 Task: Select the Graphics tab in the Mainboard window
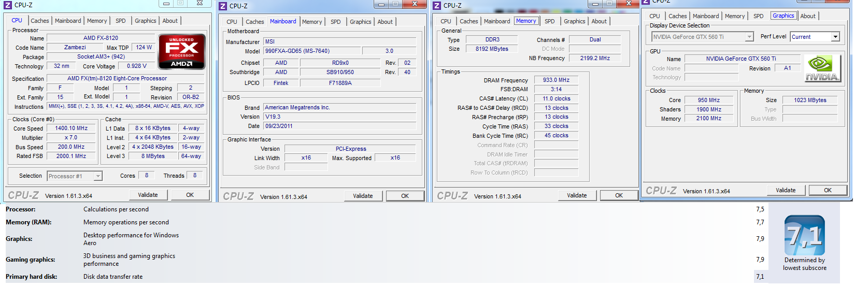pos(361,22)
